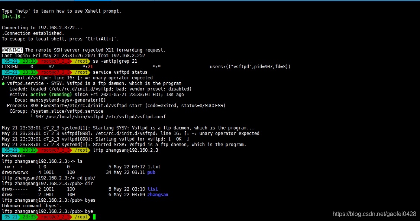The width and height of the screenshot is (420, 221).
Task: Click the blue "zhangsan" directory entry
Action: tap(158, 195)
